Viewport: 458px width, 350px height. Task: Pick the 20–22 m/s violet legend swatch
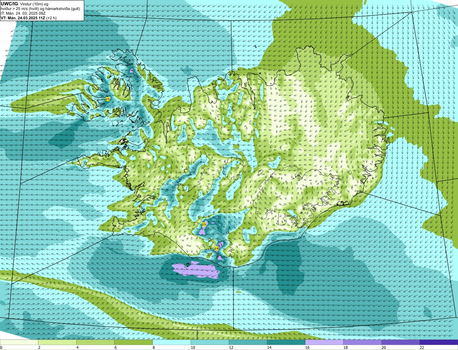401,342
